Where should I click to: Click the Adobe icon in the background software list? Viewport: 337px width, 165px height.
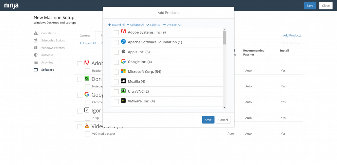pyautogui.click(x=87, y=63)
